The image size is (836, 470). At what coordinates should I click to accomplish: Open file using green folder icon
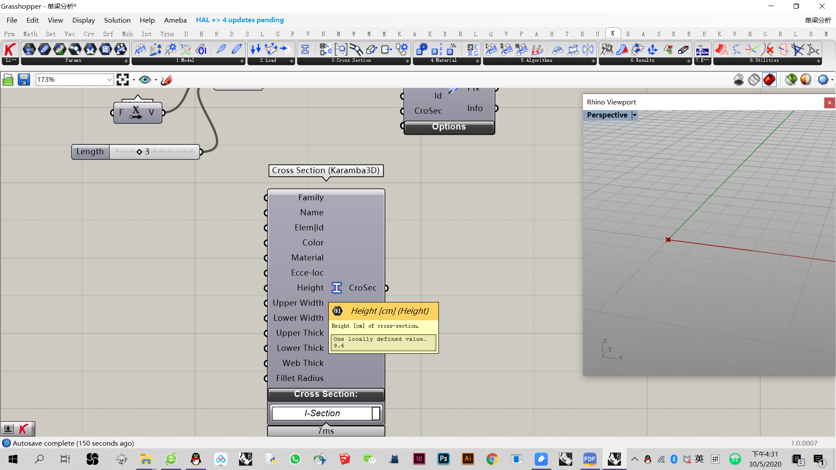(x=8, y=80)
